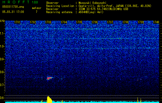Click the HROFFT 1.0.0 title text

point(20,2)
